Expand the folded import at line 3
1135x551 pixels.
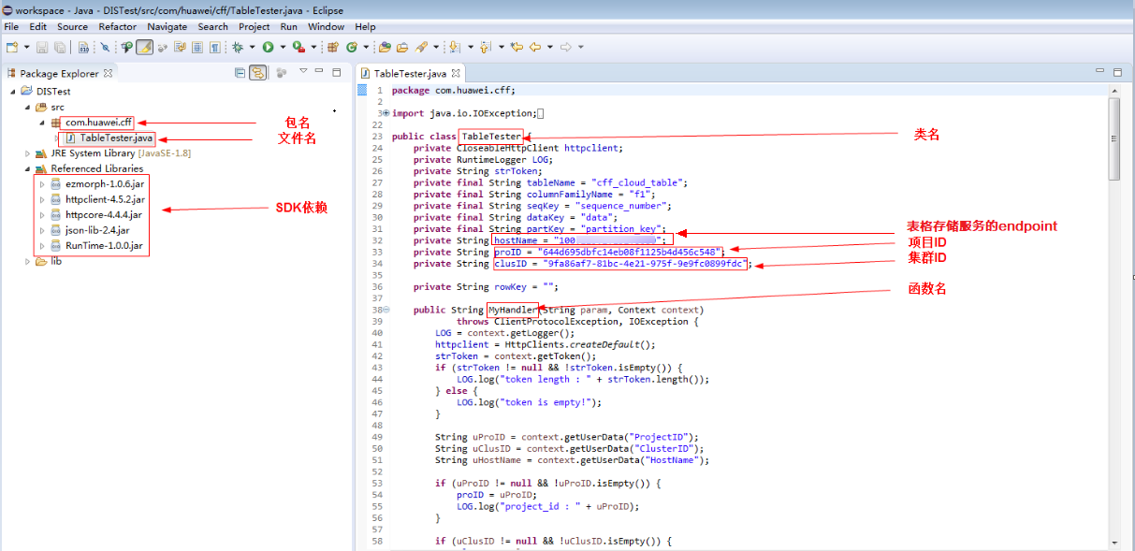(x=385, y=113)
